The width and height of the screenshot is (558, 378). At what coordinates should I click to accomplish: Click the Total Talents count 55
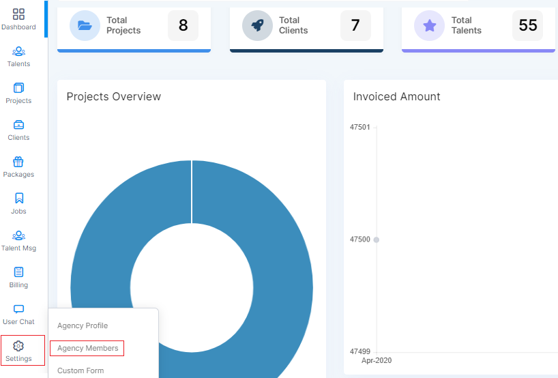point(527,25)
